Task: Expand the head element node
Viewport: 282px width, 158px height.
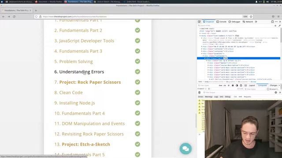Action: pos(200,33)
